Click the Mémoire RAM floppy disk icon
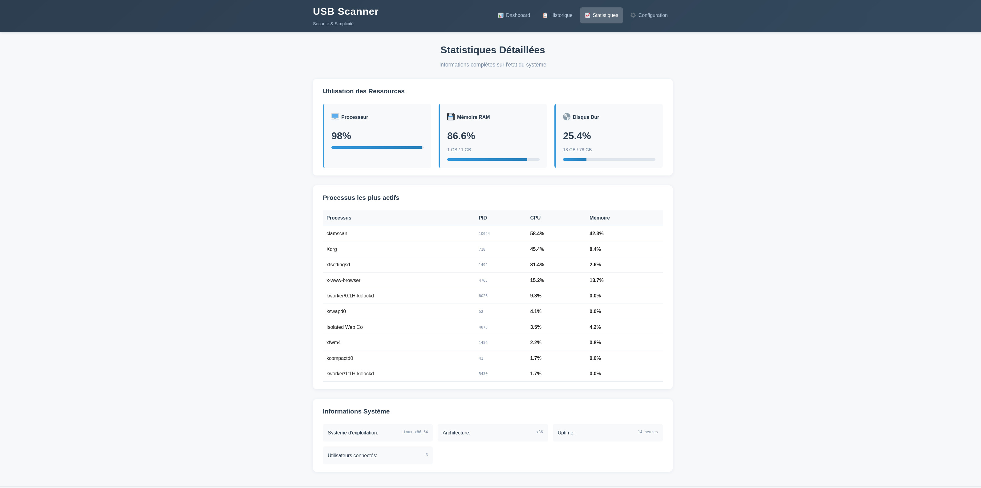Screen dimensions: 981x488 coord(451,116)
